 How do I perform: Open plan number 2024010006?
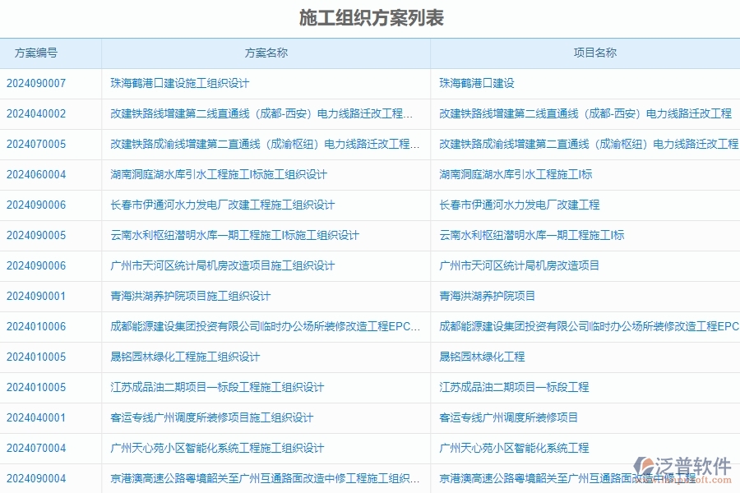[x=36, y=326]
